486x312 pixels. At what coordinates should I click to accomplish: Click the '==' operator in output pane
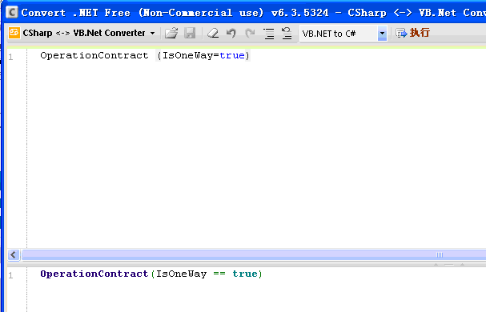pyautogui.click(x=219, y=274)
